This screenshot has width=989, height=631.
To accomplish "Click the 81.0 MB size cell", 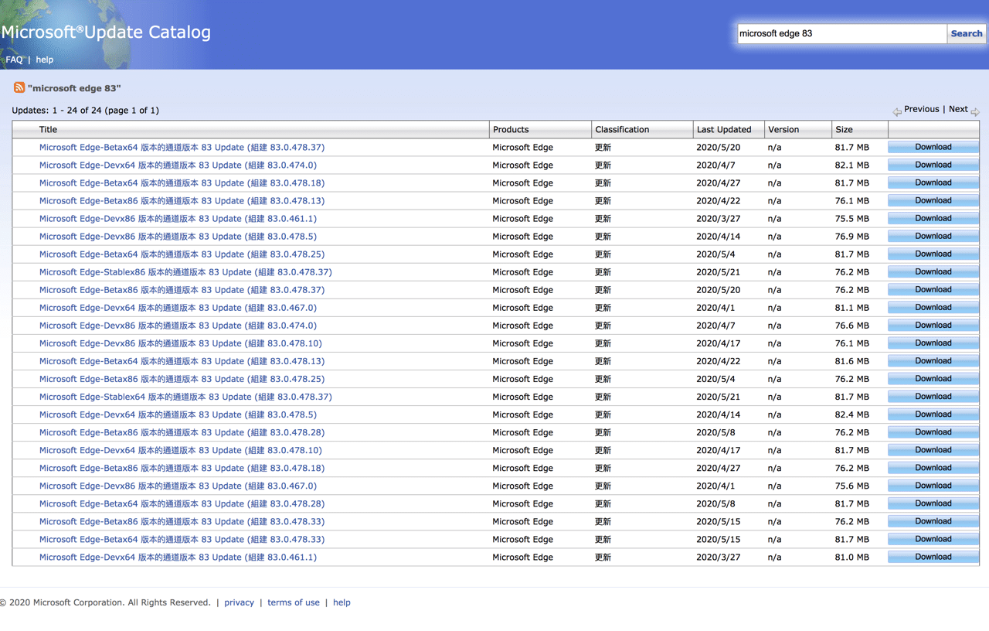I will [851, 557].
